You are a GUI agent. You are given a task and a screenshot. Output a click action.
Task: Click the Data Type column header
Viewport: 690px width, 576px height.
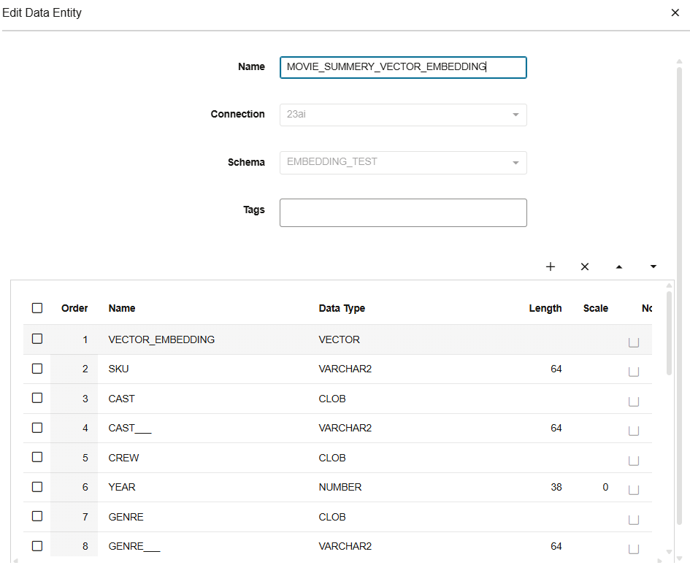point(342,308)
